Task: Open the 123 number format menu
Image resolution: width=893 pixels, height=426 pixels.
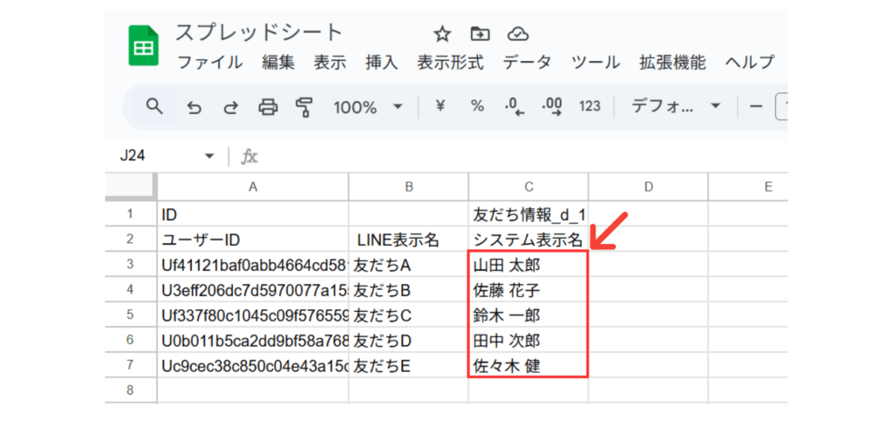Action: (590, 106)
